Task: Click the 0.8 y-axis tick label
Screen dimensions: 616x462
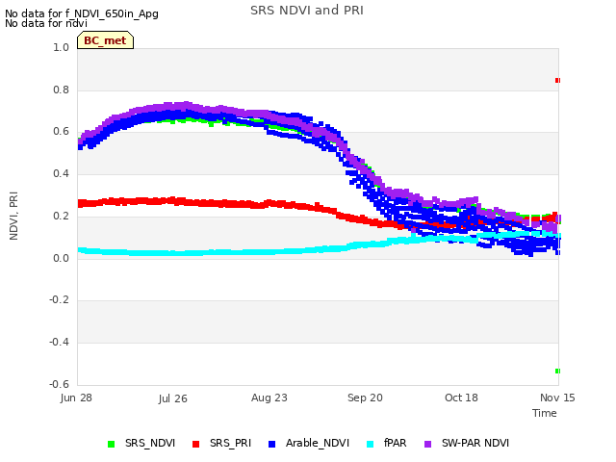Action: point(62,90)
